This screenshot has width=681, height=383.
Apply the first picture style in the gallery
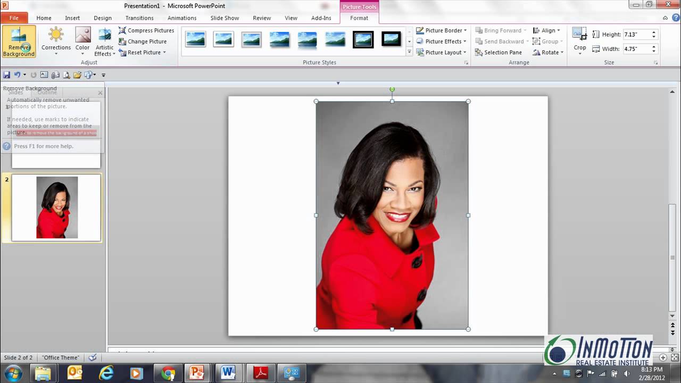[x=195, y=39]
